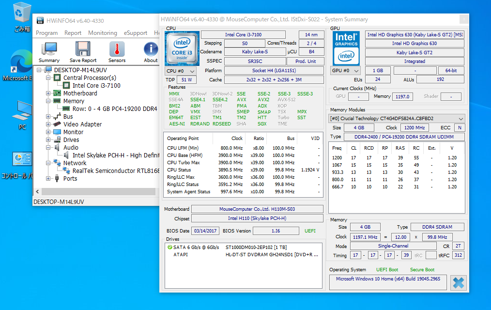Click the Intel Graphics logo image

pyautogui.click(x=347, y=48)
